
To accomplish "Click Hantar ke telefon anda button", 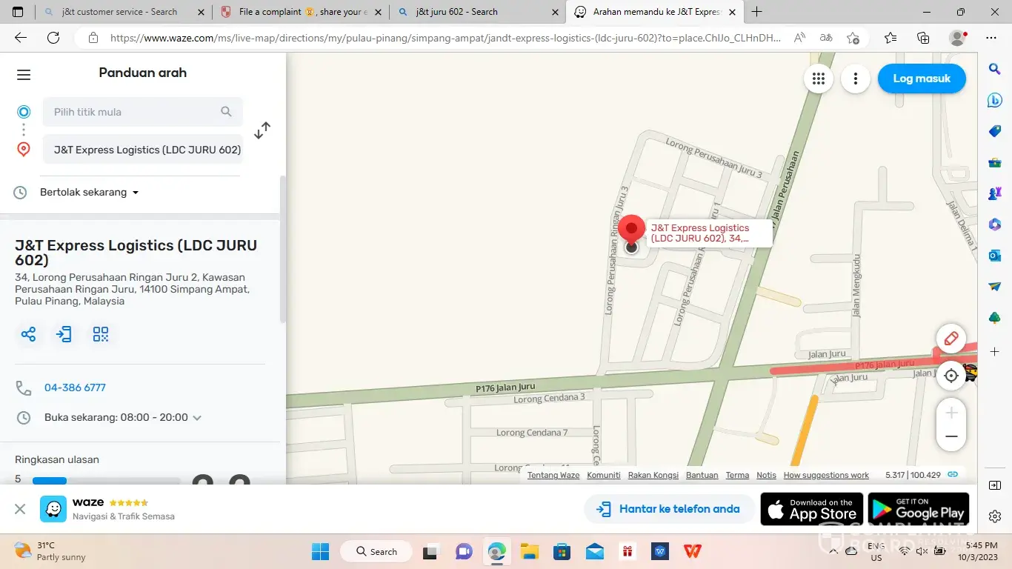I will coord(669,509).
